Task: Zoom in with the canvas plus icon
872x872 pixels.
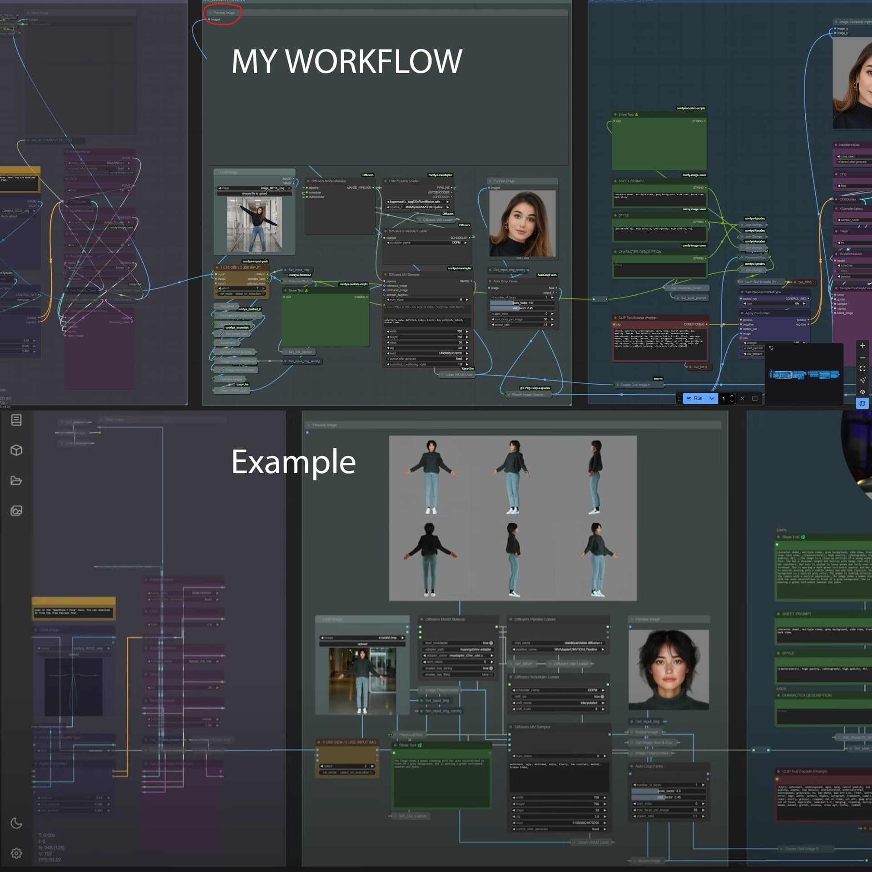Action: pyautogui.click(x=862, y=346)
